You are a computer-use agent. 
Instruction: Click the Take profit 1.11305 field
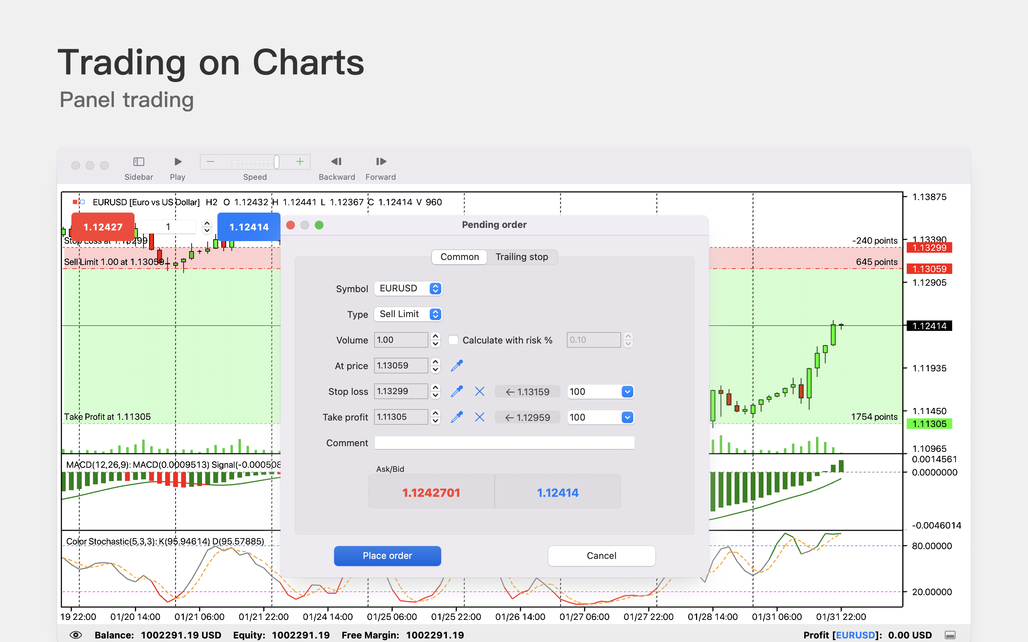click(400, 417)
